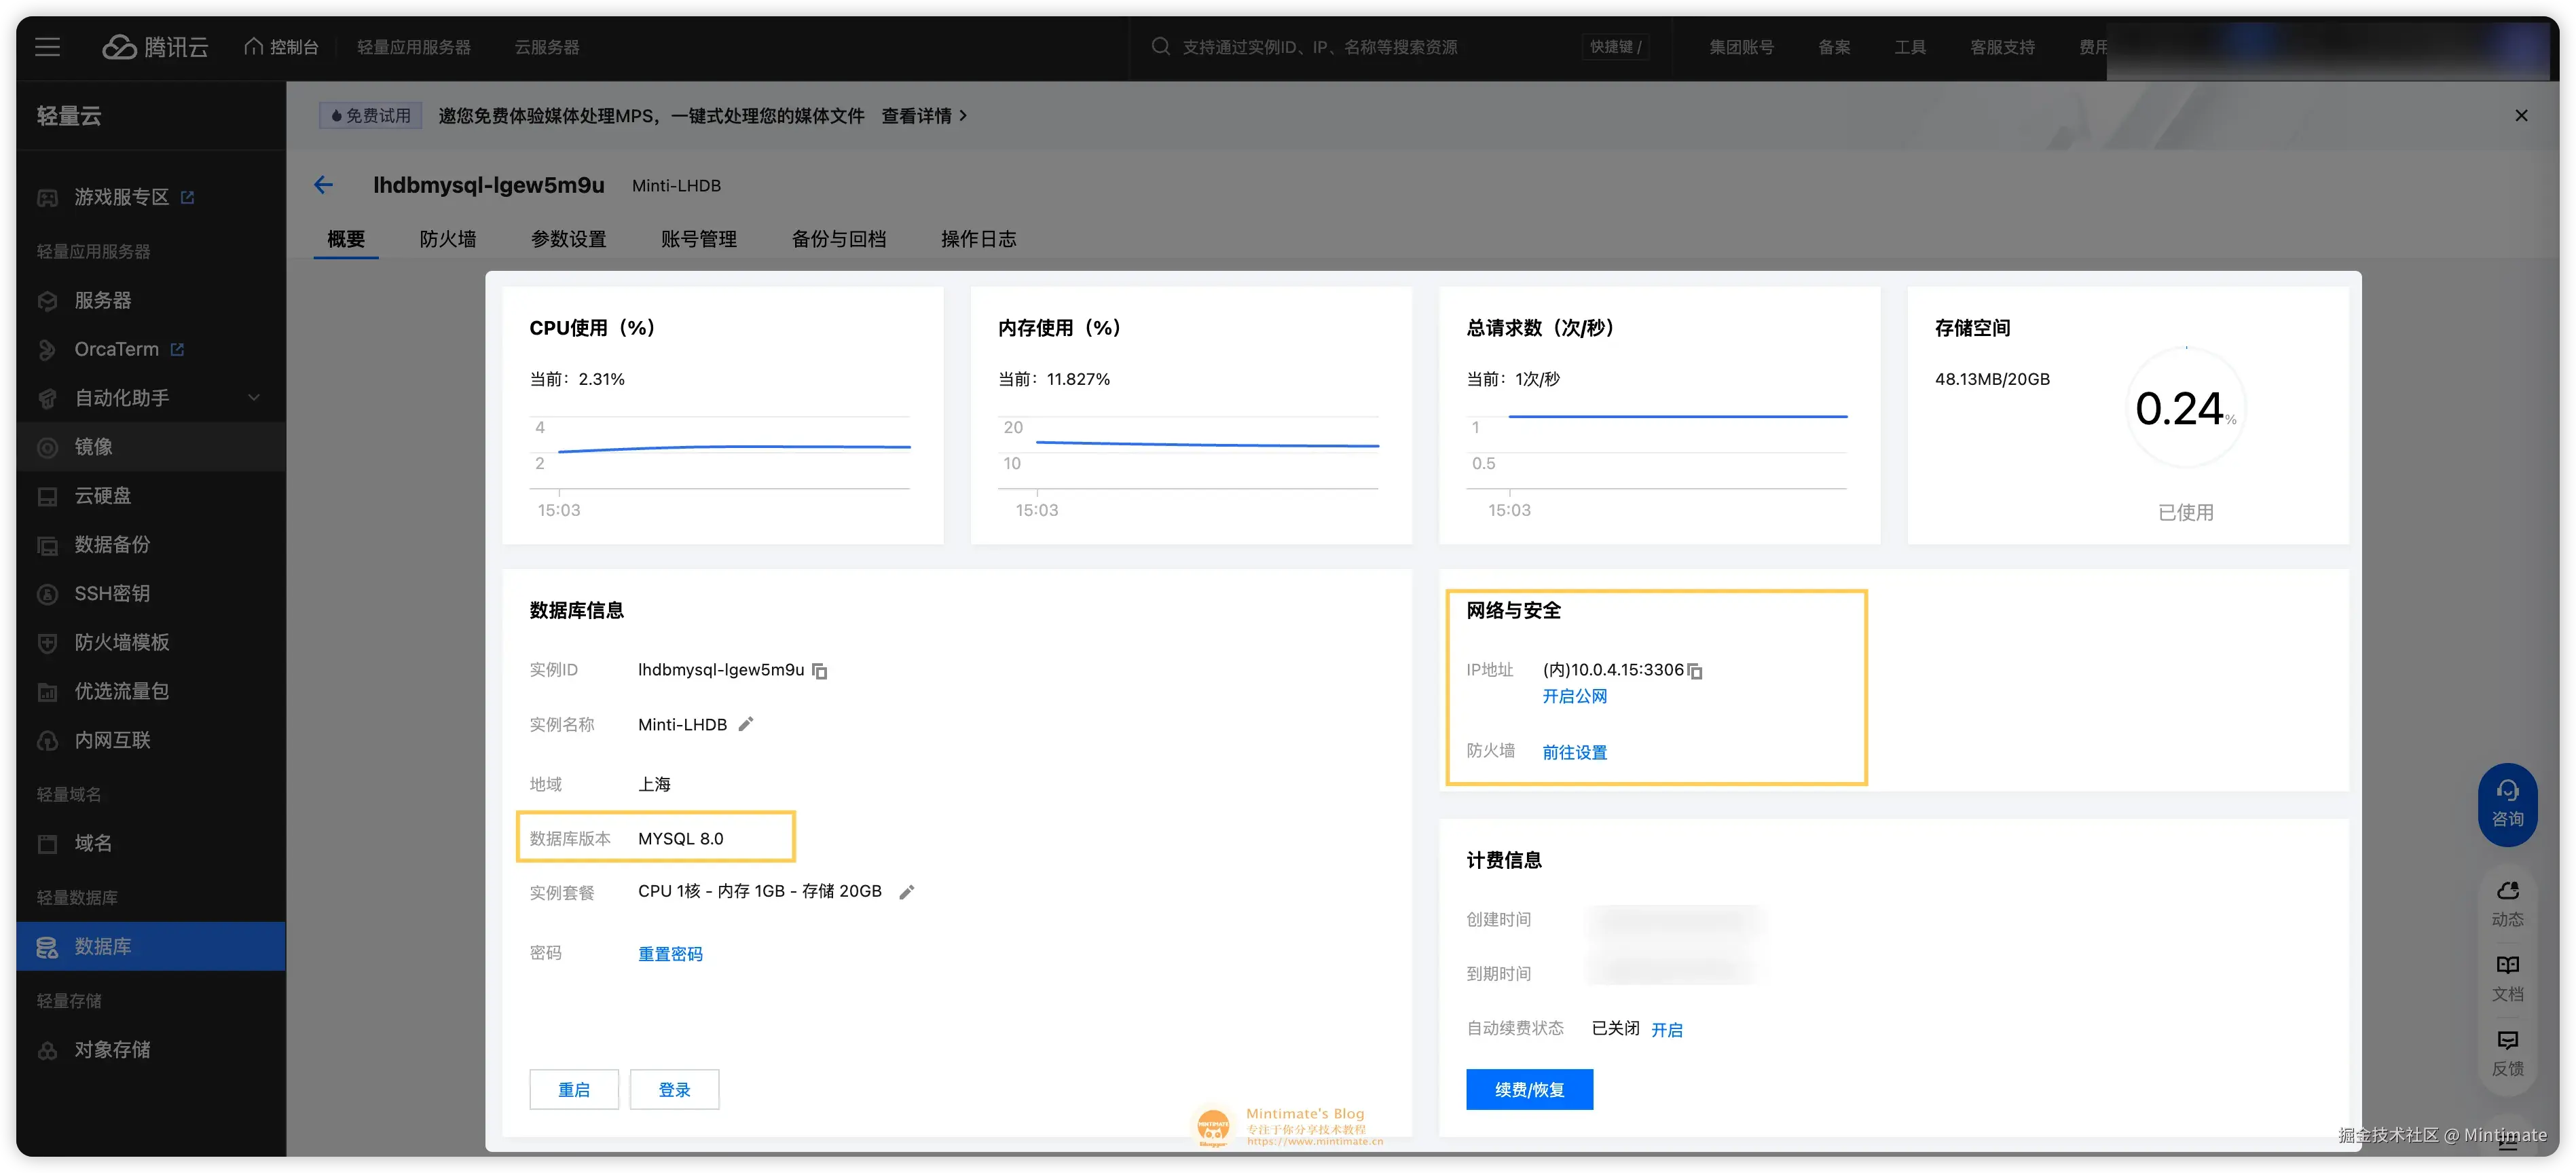Open the 咨询 support widget
The image size is (2576, 1173).
2508,804
